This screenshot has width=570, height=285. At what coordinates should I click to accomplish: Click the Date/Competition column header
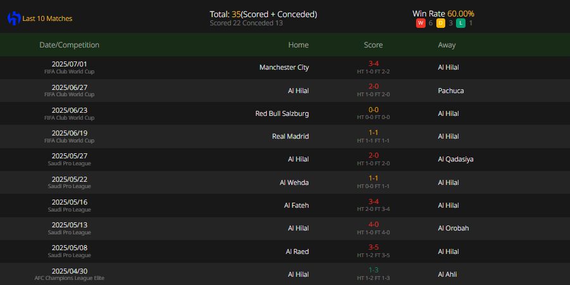point(70,45)
